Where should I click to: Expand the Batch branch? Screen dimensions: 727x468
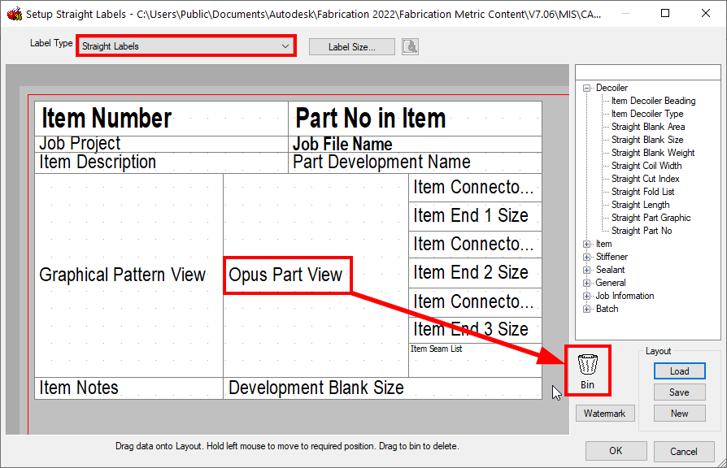coord(588,308)
